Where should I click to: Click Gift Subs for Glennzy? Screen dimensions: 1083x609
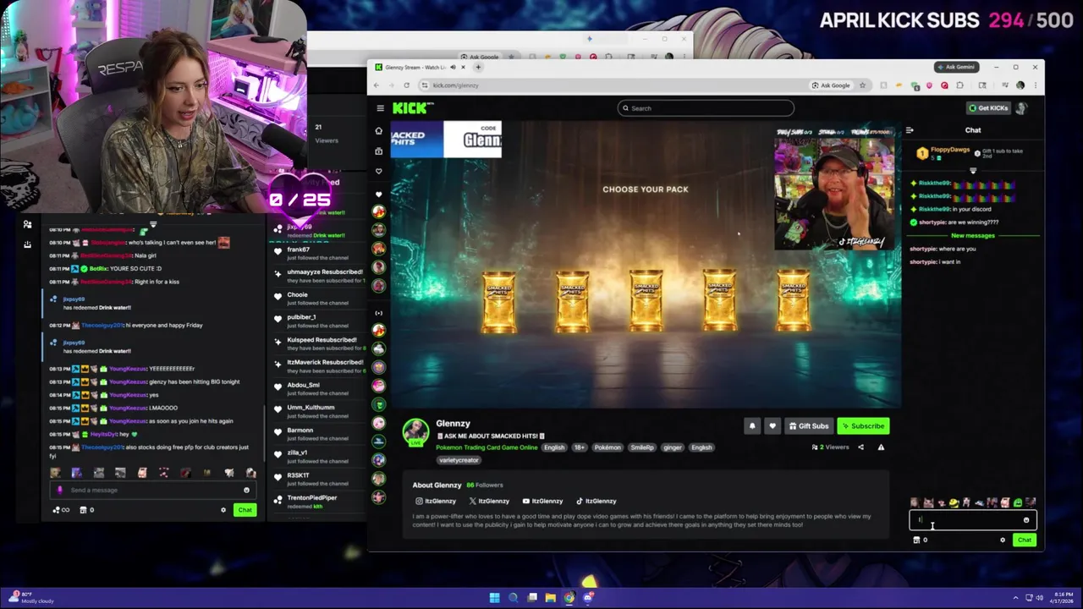pos(809,426)
